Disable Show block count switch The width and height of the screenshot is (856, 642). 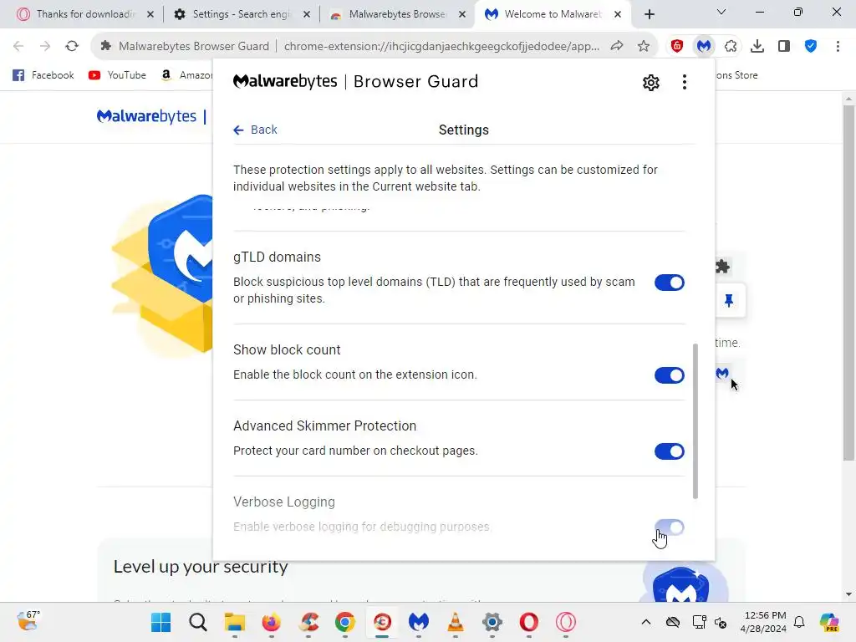670,375
